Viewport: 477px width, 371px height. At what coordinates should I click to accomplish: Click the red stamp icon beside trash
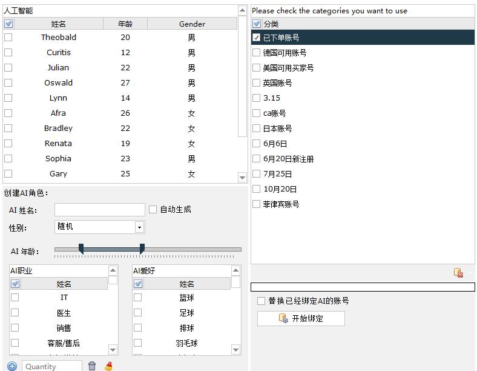coord(108,366)
